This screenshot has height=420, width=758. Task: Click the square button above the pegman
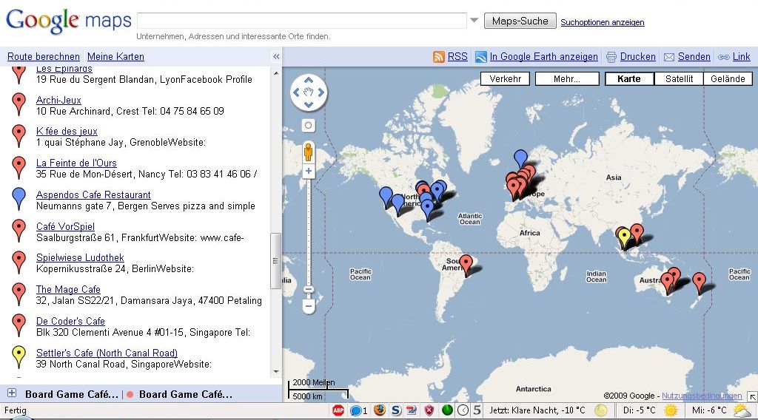pos(308,126)
